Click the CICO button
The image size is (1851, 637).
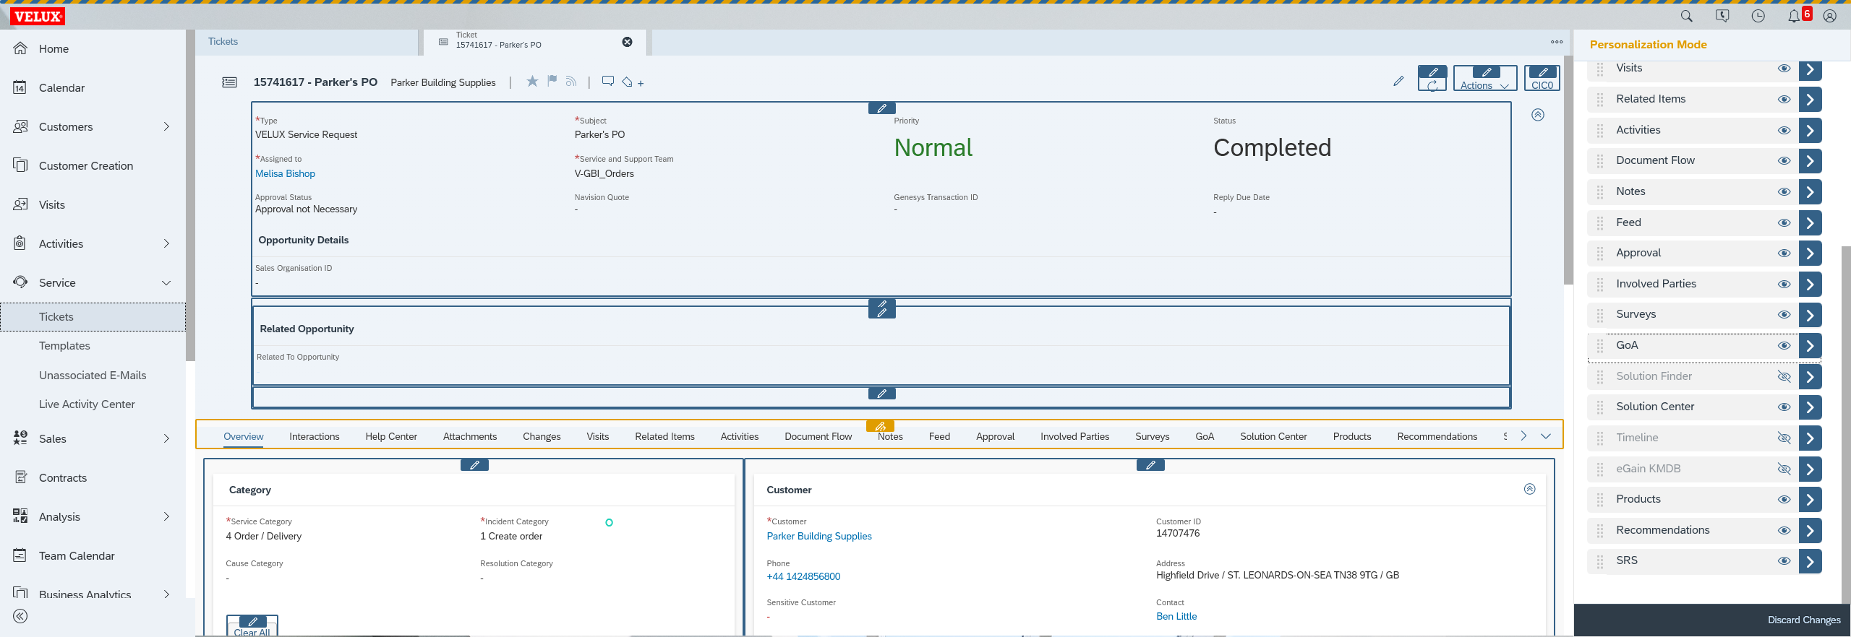pos(1542,78)
